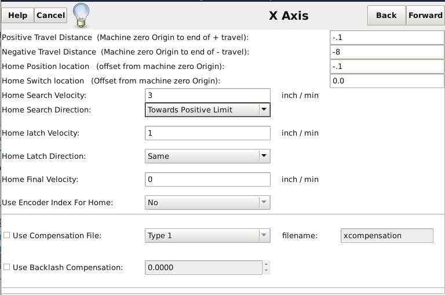The height and width of the screenshot is (295, 445).
Task: Advance with the Forward button
Action: tap(425, 15)
